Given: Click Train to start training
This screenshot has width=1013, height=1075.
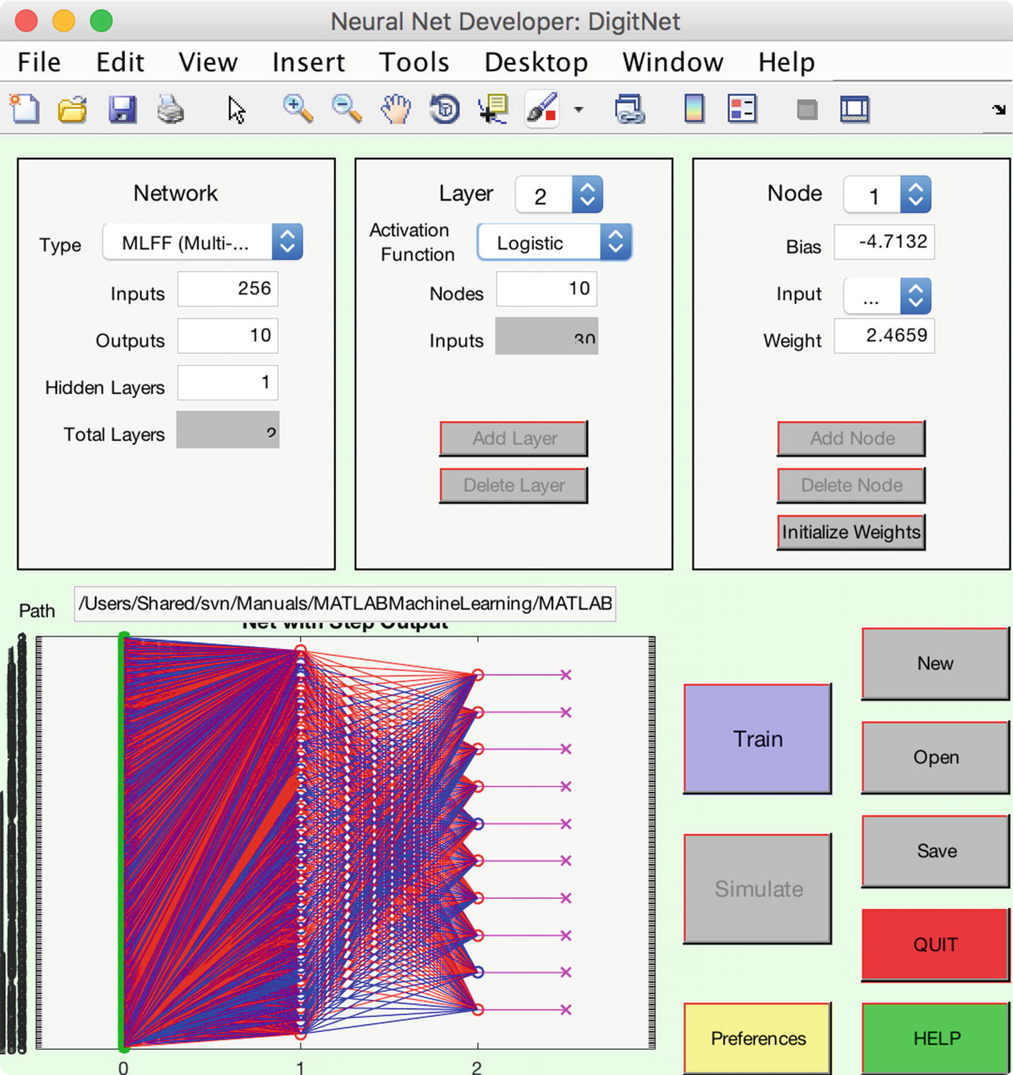Looking at the screenshot, I should [757, 739].
